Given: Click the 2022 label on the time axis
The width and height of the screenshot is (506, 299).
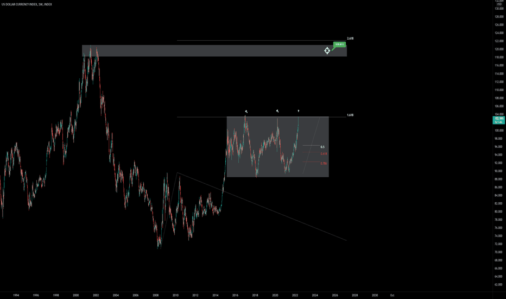Looking at the screenshot, I should tap(295, 295).
